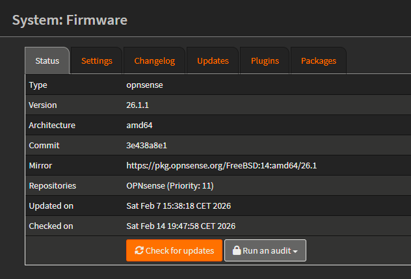Click the refresh icon in Check for updates

[139, 250]
